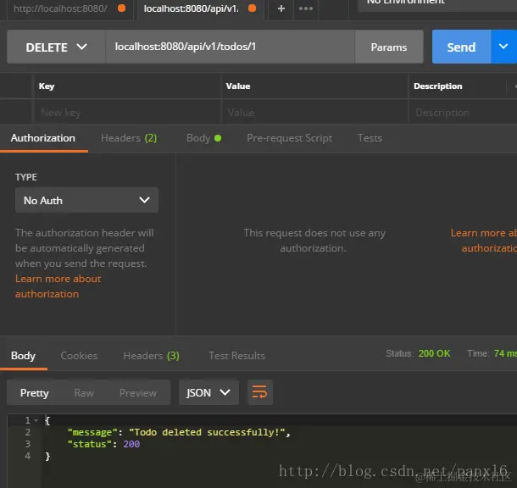Click the 200 OK status text
Image resolution: width=517 pixels, height=488 pixels.
(x=434, y=353)
